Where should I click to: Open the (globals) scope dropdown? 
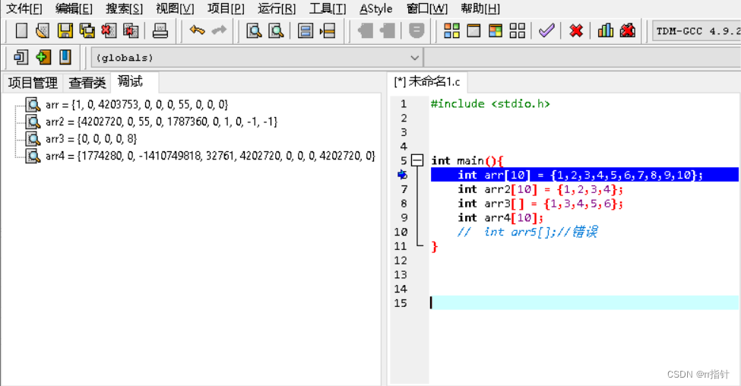tap(255, 58)
